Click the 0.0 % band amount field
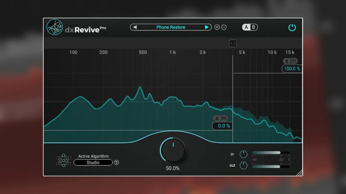This screenshot has width=346, height=194. (x=222, y=126)
